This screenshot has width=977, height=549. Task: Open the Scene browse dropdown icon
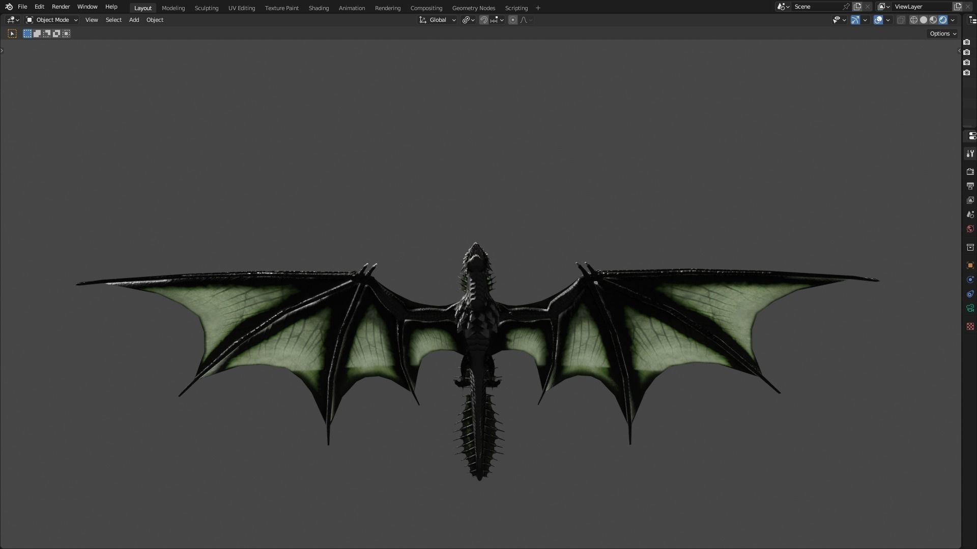pos(783,7)
